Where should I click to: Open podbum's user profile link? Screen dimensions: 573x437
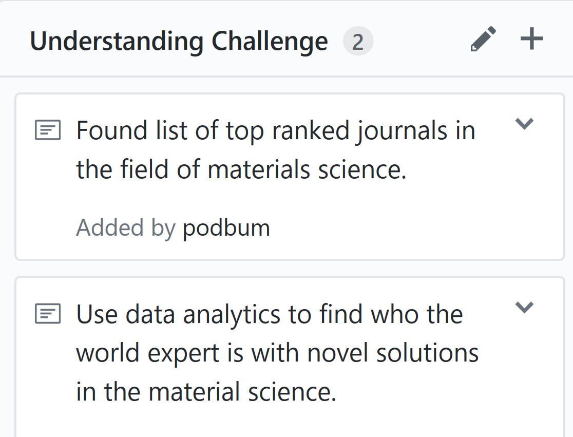coord(226,228)
